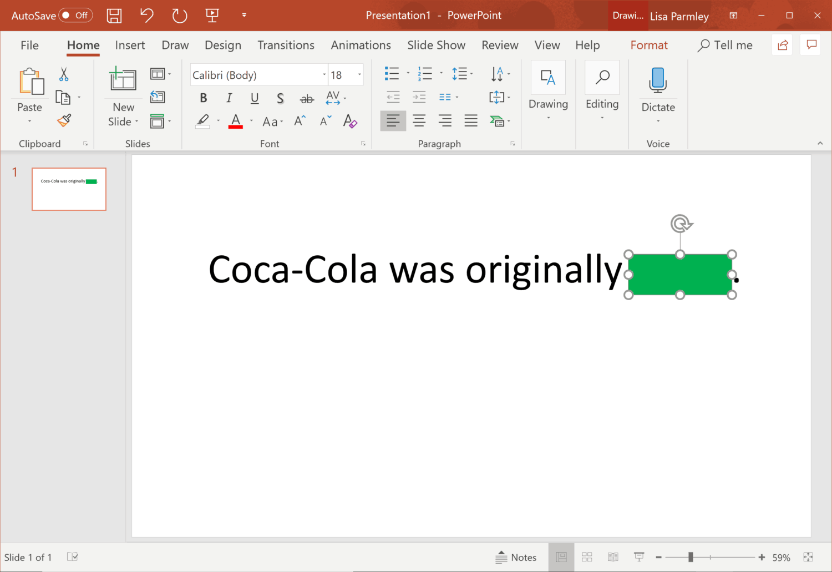The height and width of the screenshot is (572, 832).
Task: Open slide layout dropdown
Action: pyautogui.click(x=161, y=74)
